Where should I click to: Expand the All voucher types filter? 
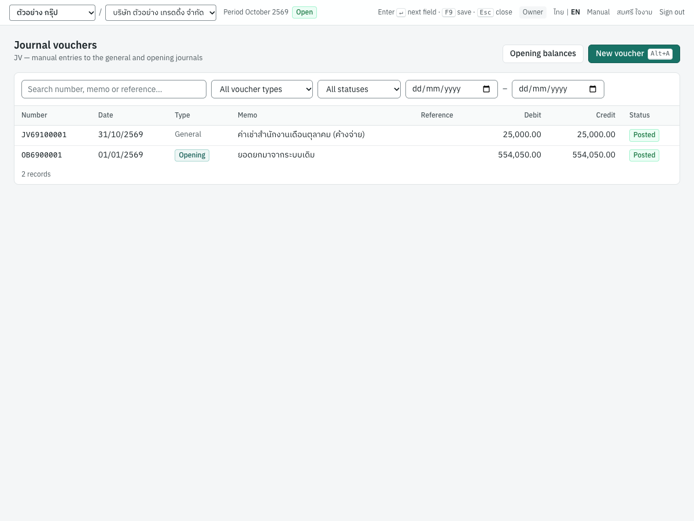[x=262, y=89]
